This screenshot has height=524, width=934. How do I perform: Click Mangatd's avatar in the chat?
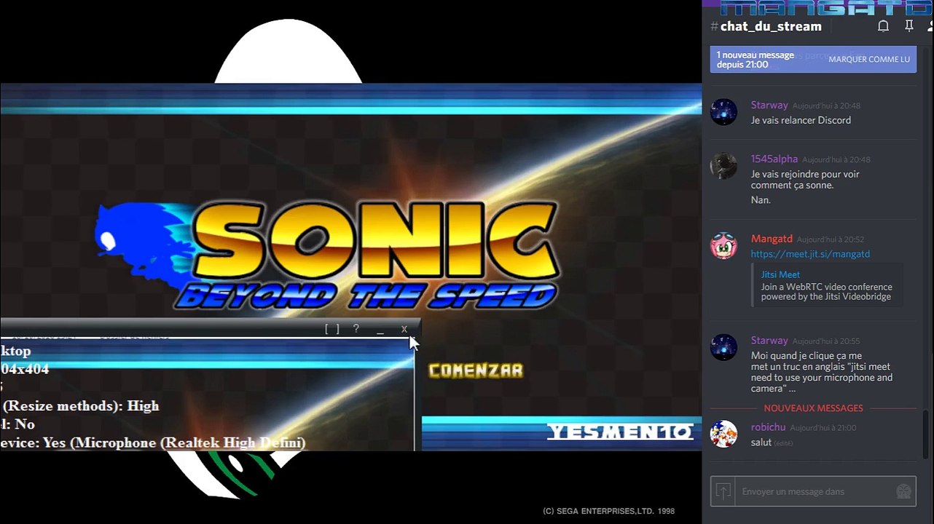coord(723,246)
